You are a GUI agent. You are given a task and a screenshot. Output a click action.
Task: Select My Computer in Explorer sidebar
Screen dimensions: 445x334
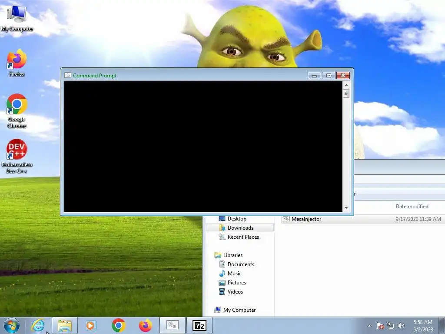(x=235, y=310)
